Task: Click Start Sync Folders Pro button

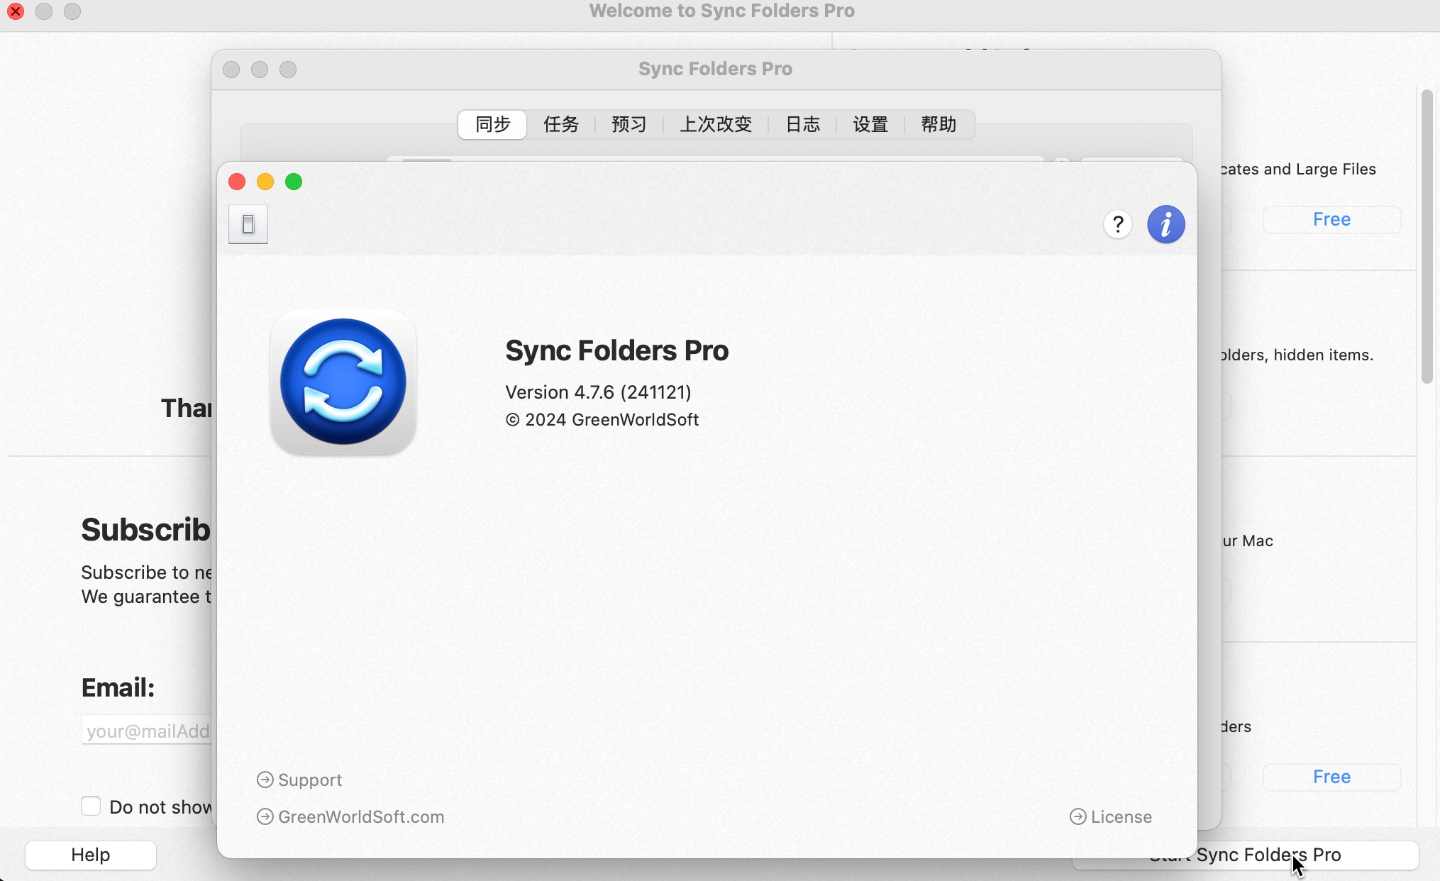Action: pos(1245,855)
